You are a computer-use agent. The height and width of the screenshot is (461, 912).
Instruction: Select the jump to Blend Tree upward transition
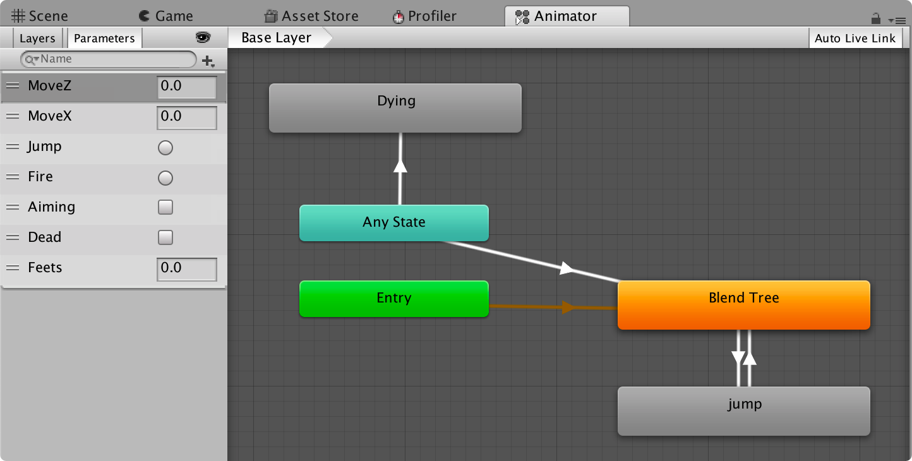pos(750,358)
